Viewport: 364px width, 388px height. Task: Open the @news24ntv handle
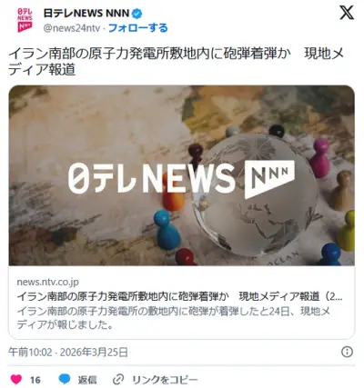72,28
